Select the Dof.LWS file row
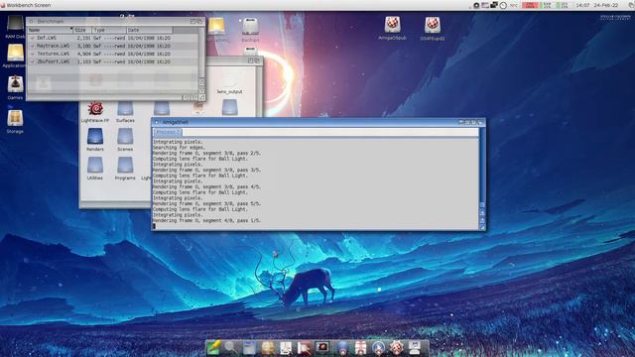Viewport: 635px width, 357px height. [113, 38]
